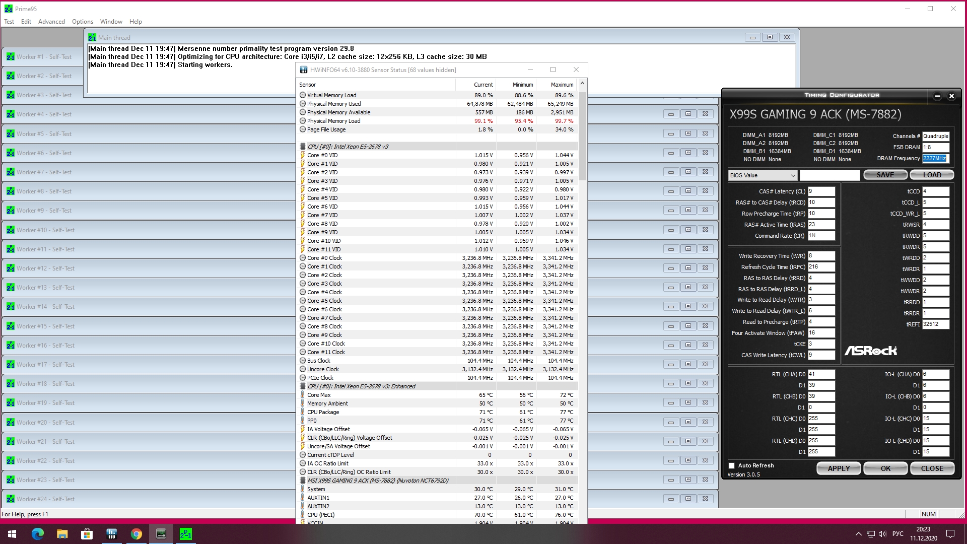Open the Options menu

pyautogui.click(x=83, y=22)
